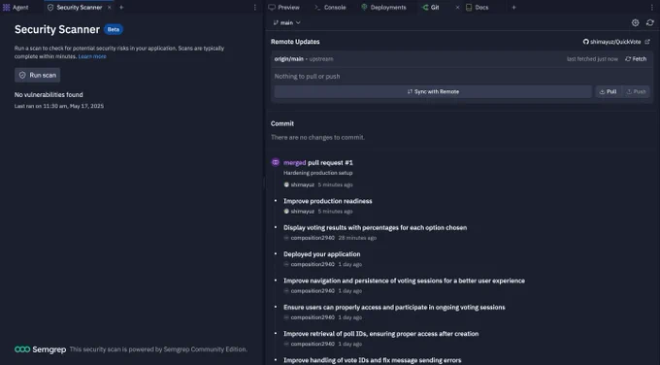Select commit 'Improve handling of vote IDs'
The width and height of the screenshot is (660, 365).
point(373,360)
